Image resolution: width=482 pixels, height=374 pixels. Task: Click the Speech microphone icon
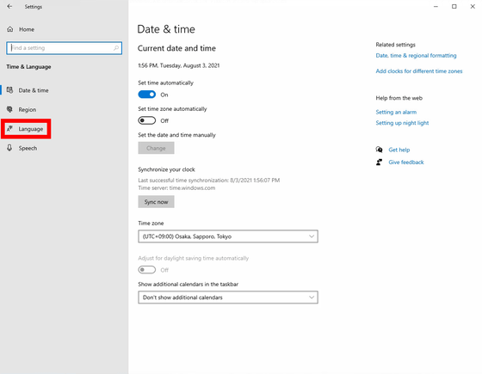pos(9,148)
